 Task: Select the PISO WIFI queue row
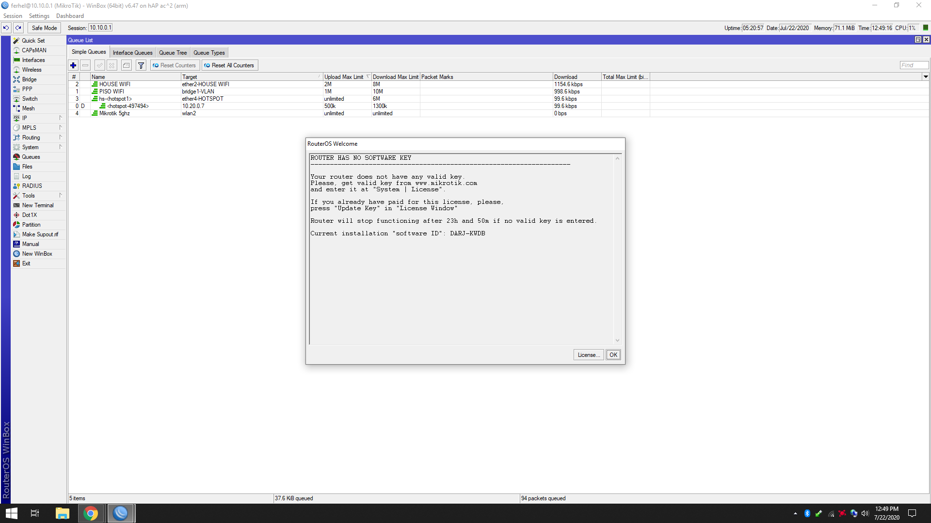click(498, 92)
